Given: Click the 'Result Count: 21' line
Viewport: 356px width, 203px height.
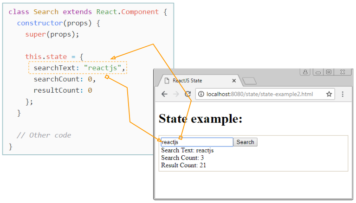Looking at the screenshot, I should point(183,165).
